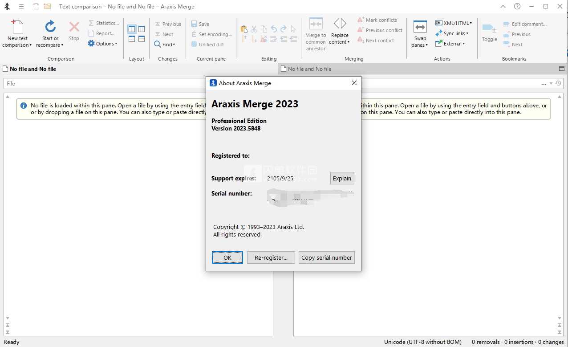
Task: Toggle the Unified diff view
Action: pyautogui.click(x=207, y=45)
